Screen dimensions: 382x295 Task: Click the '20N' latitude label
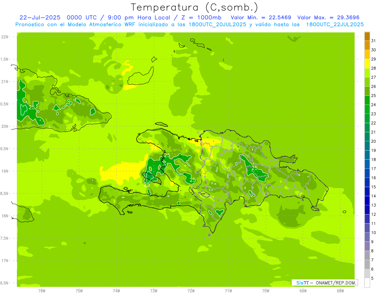coord(5,126)
